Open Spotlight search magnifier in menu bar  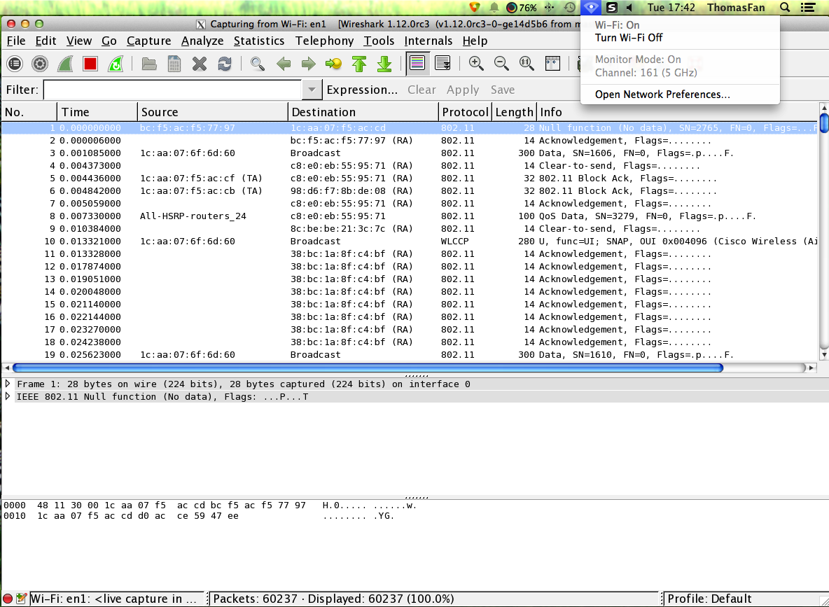pyautogui.click(x=785, y=8)
